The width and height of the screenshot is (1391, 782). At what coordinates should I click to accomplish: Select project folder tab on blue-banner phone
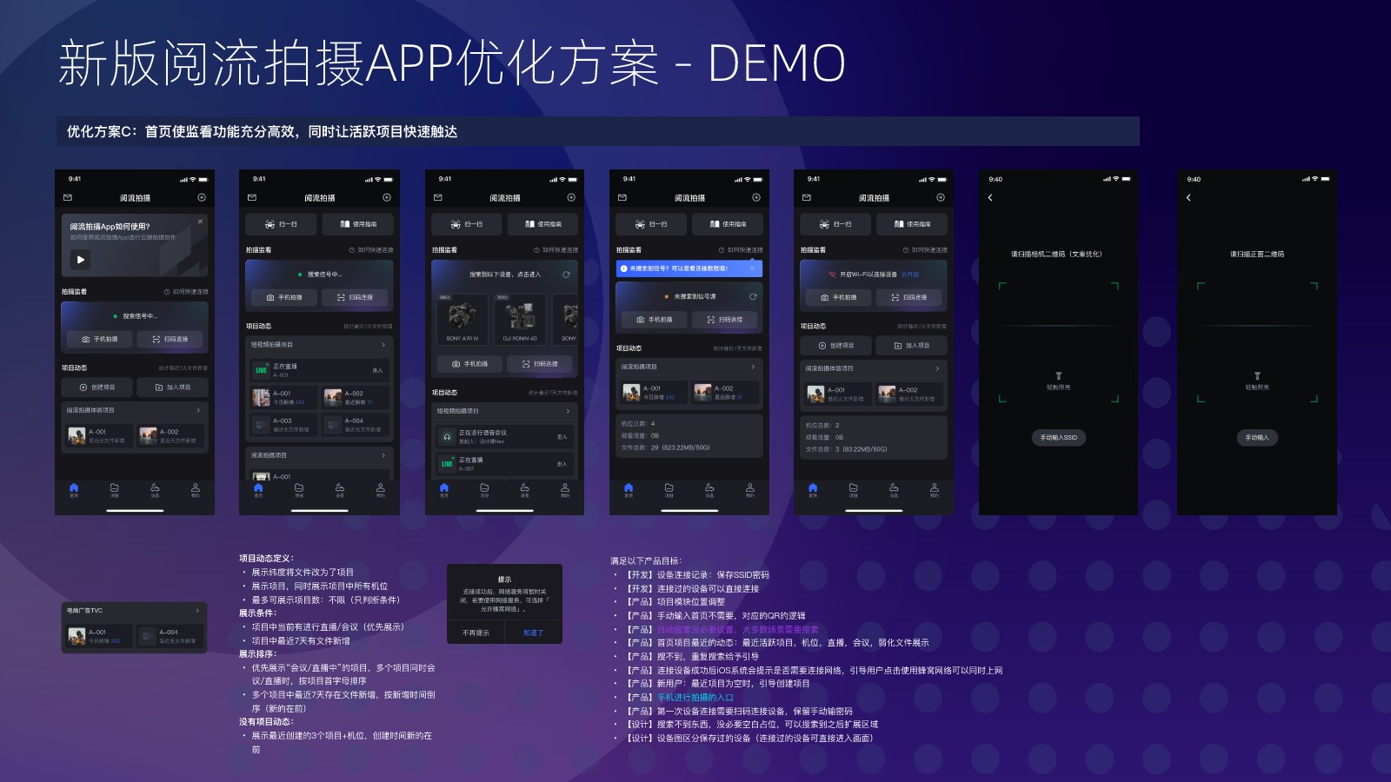669,490
